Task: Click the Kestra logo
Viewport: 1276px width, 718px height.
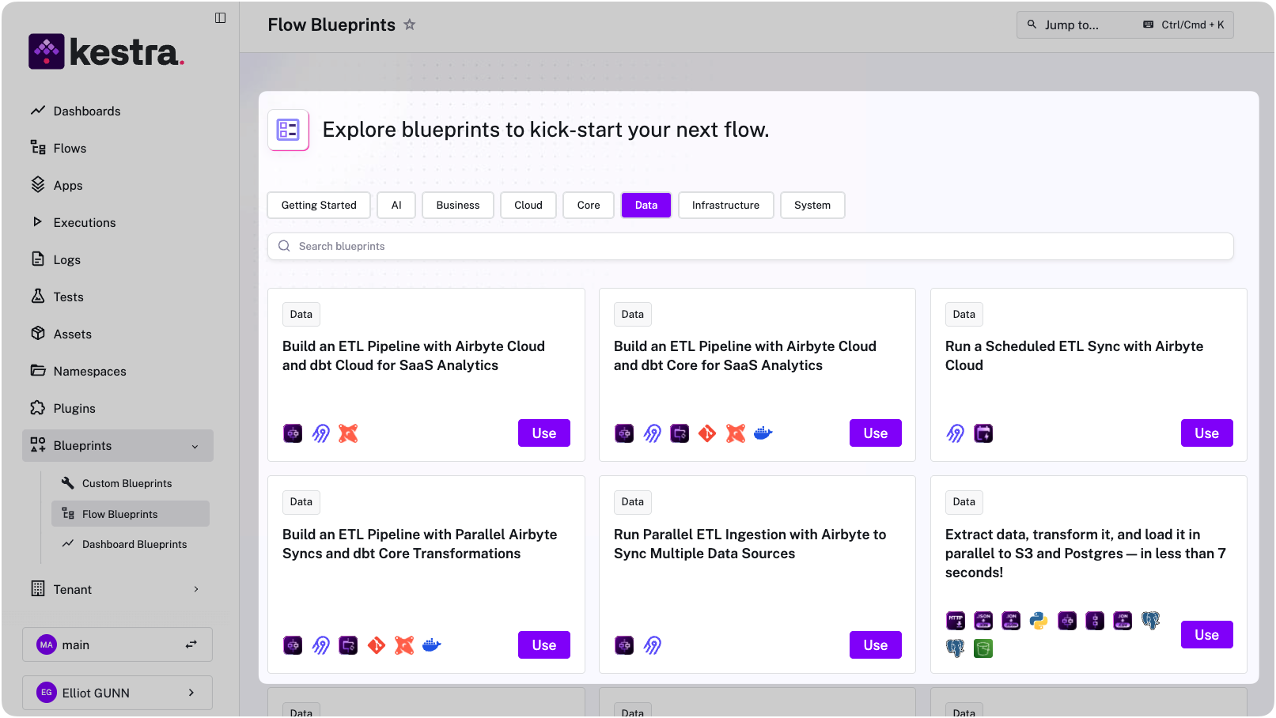Action: point(106,51)
